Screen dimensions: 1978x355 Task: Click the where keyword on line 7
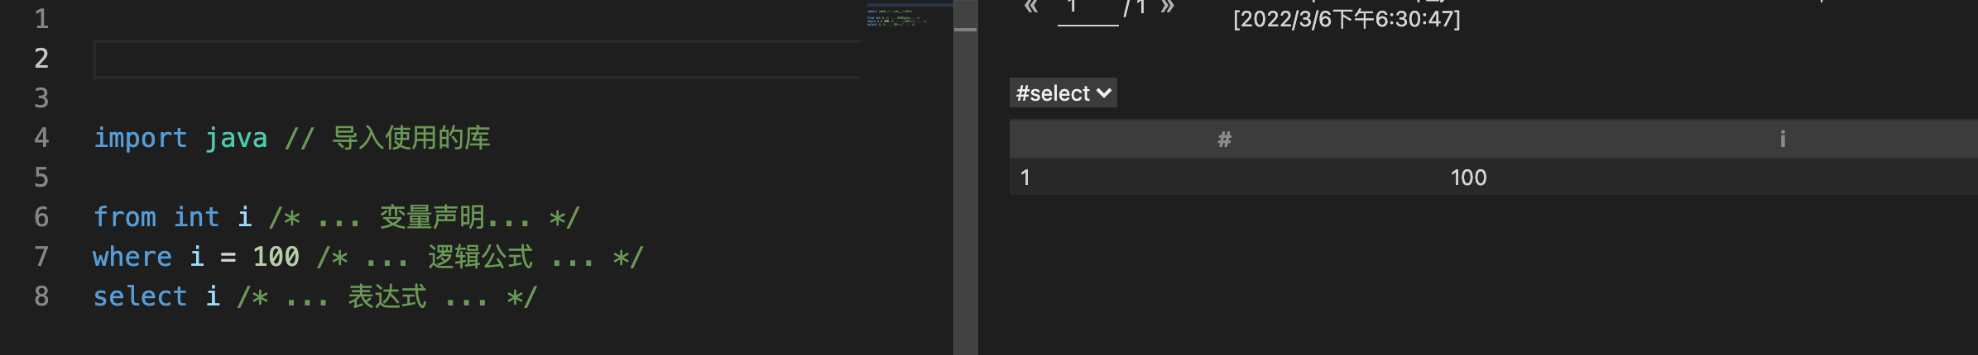tap(132, 257)
